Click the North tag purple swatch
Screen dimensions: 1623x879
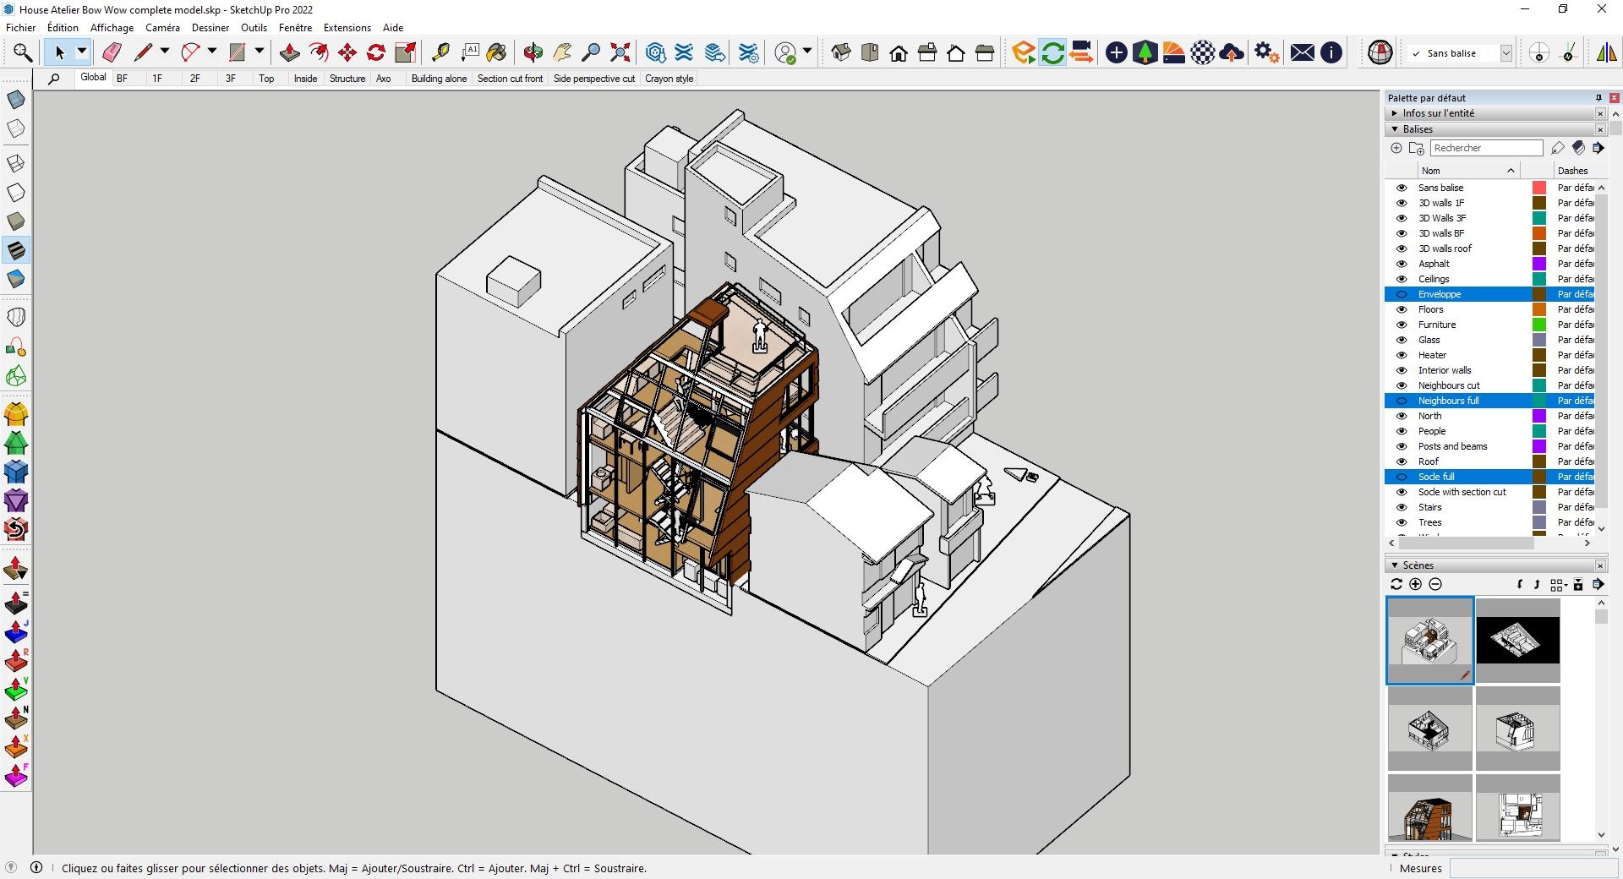coord(1539,416)
